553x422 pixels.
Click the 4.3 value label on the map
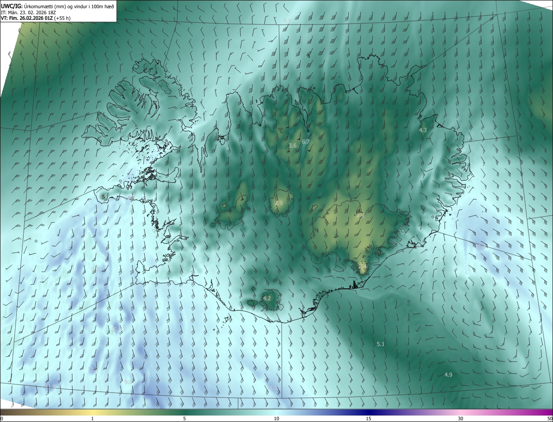coord(423,130)
